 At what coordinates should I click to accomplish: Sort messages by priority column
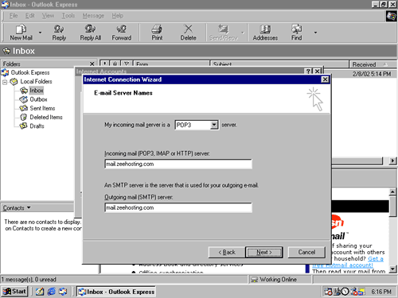tap(105, 64)
